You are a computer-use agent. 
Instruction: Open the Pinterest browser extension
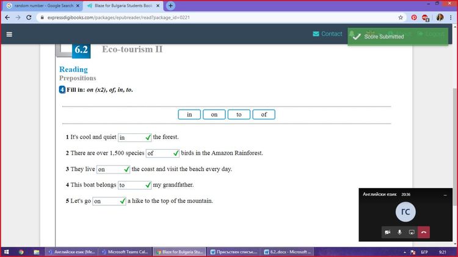(414, 18)
